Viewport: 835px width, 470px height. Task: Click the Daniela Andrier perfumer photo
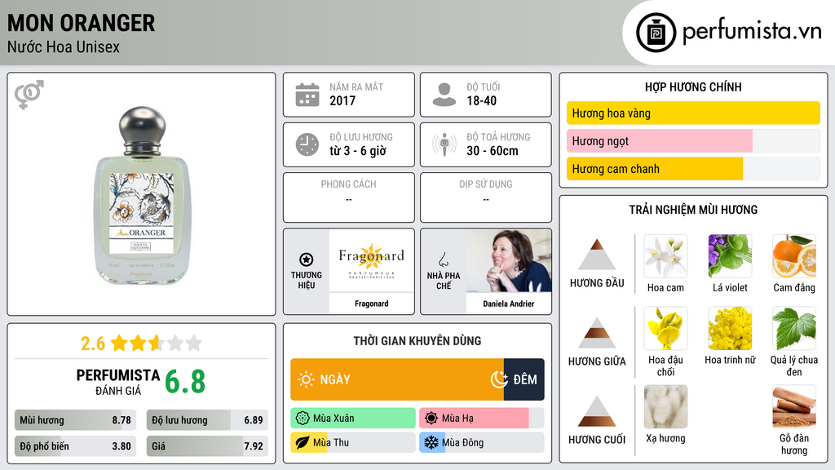(x=509, y=261)
